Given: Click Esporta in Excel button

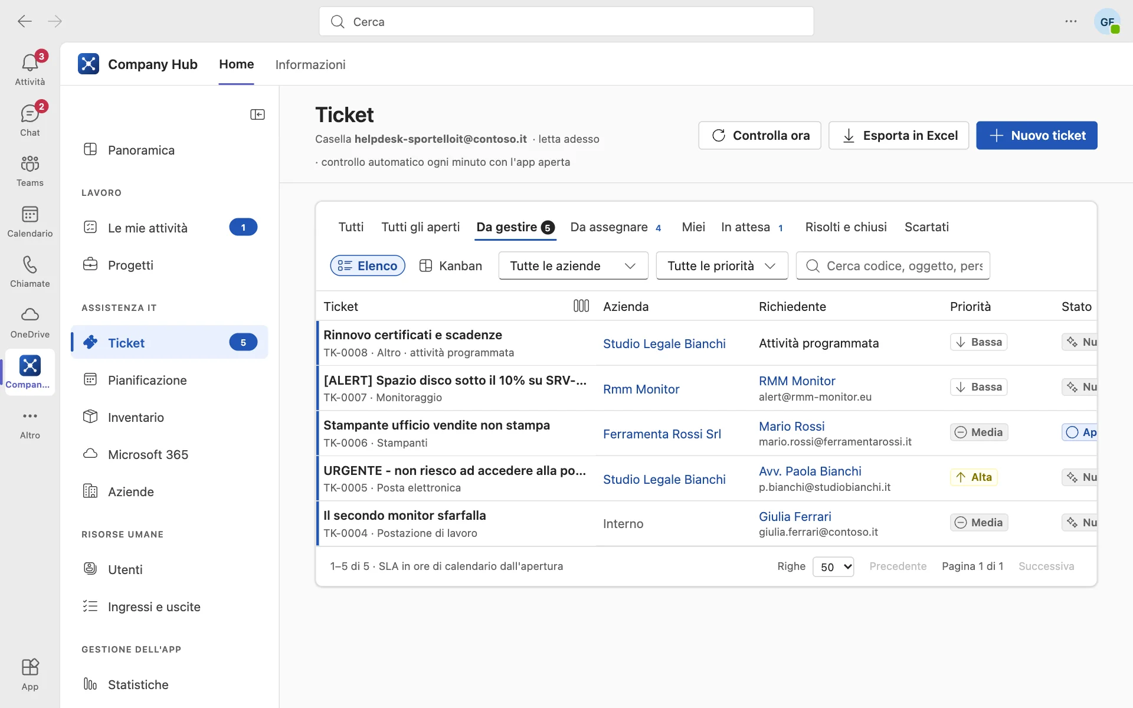Looking at the screenshot, I should pos(899,135).
